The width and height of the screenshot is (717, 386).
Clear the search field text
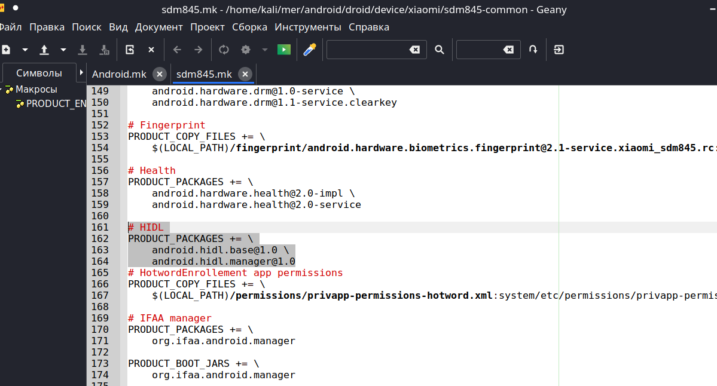coord(415,50)
